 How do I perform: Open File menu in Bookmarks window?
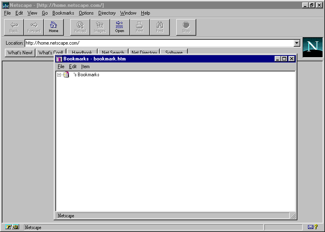click(61, 67)
